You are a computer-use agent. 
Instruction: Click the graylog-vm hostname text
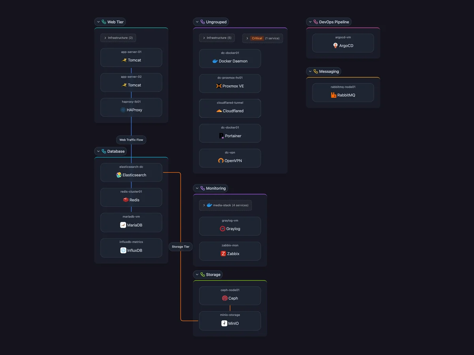pos(230,220)
